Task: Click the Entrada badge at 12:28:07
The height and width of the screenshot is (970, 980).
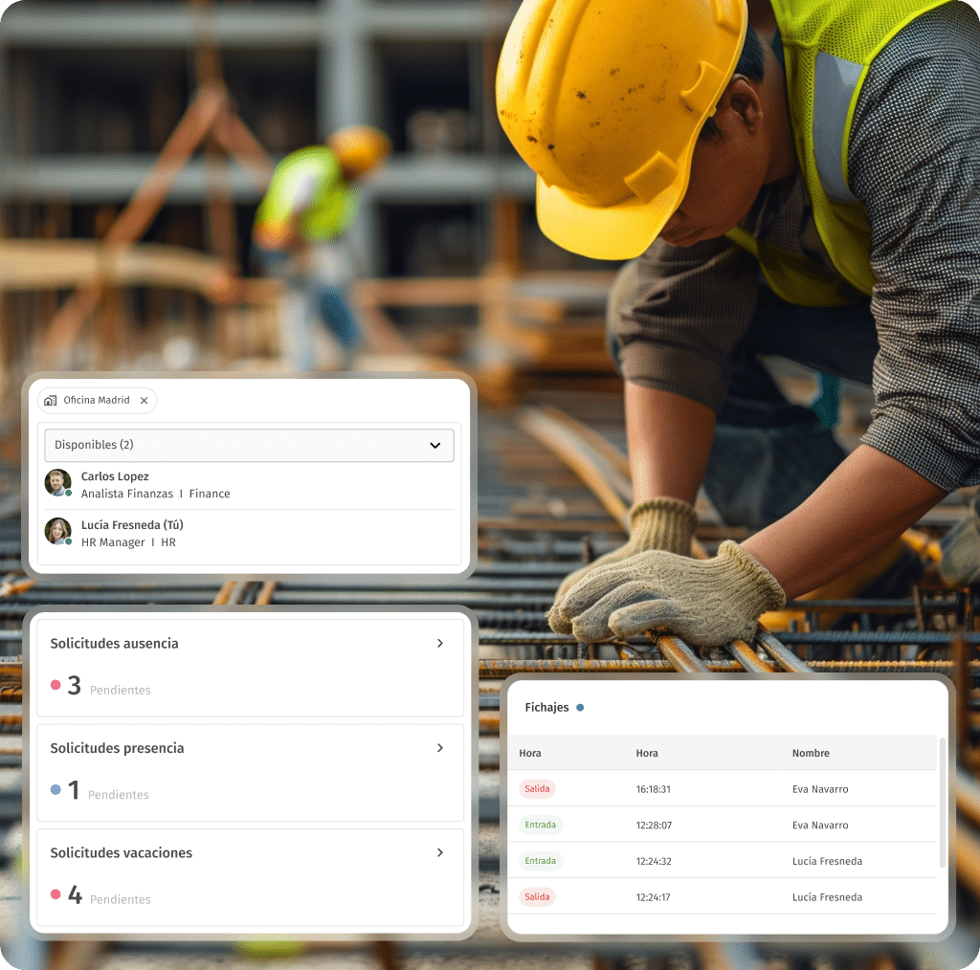Action: pyautogui.click(x=540, y=825)
